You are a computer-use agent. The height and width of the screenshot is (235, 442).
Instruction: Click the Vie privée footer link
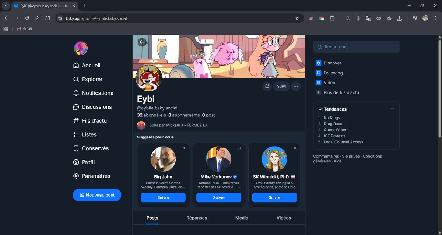point(351,156)
